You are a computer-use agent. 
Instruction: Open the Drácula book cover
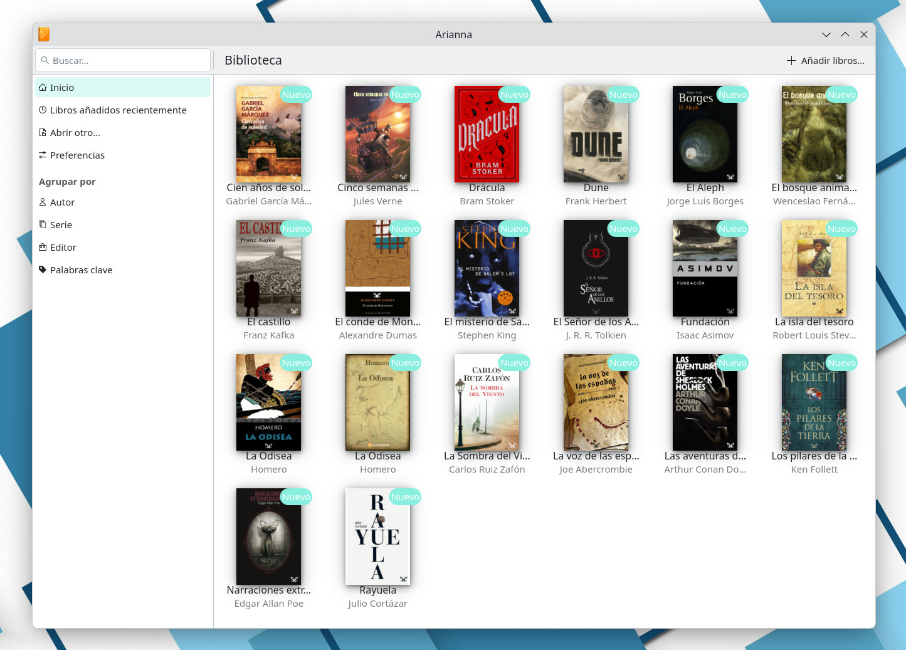point(487,134)
